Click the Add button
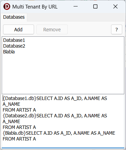126x150 pixels. (x=18, y=30)
